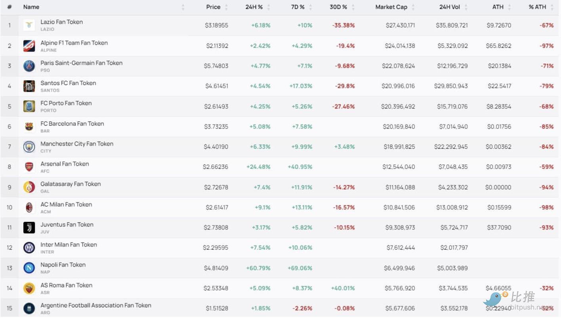Sort by ATH column arrows

pyautogui.click(x=509, y=7)
